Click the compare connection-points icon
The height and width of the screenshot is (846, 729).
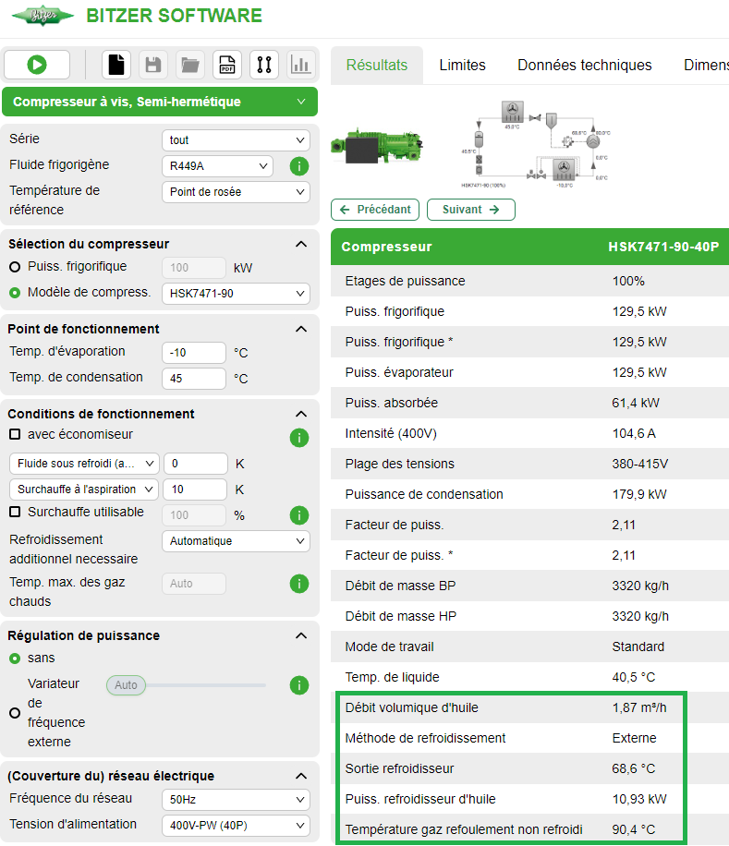[264, 65]
